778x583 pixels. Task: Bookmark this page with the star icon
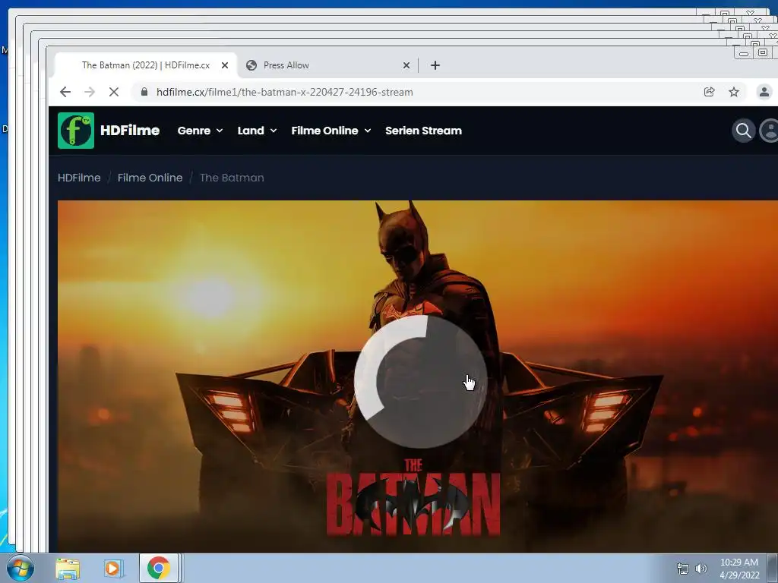[734, 92]
